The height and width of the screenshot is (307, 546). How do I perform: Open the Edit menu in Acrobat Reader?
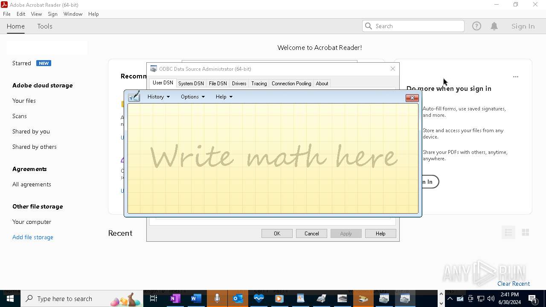click(x=21, y=14)
